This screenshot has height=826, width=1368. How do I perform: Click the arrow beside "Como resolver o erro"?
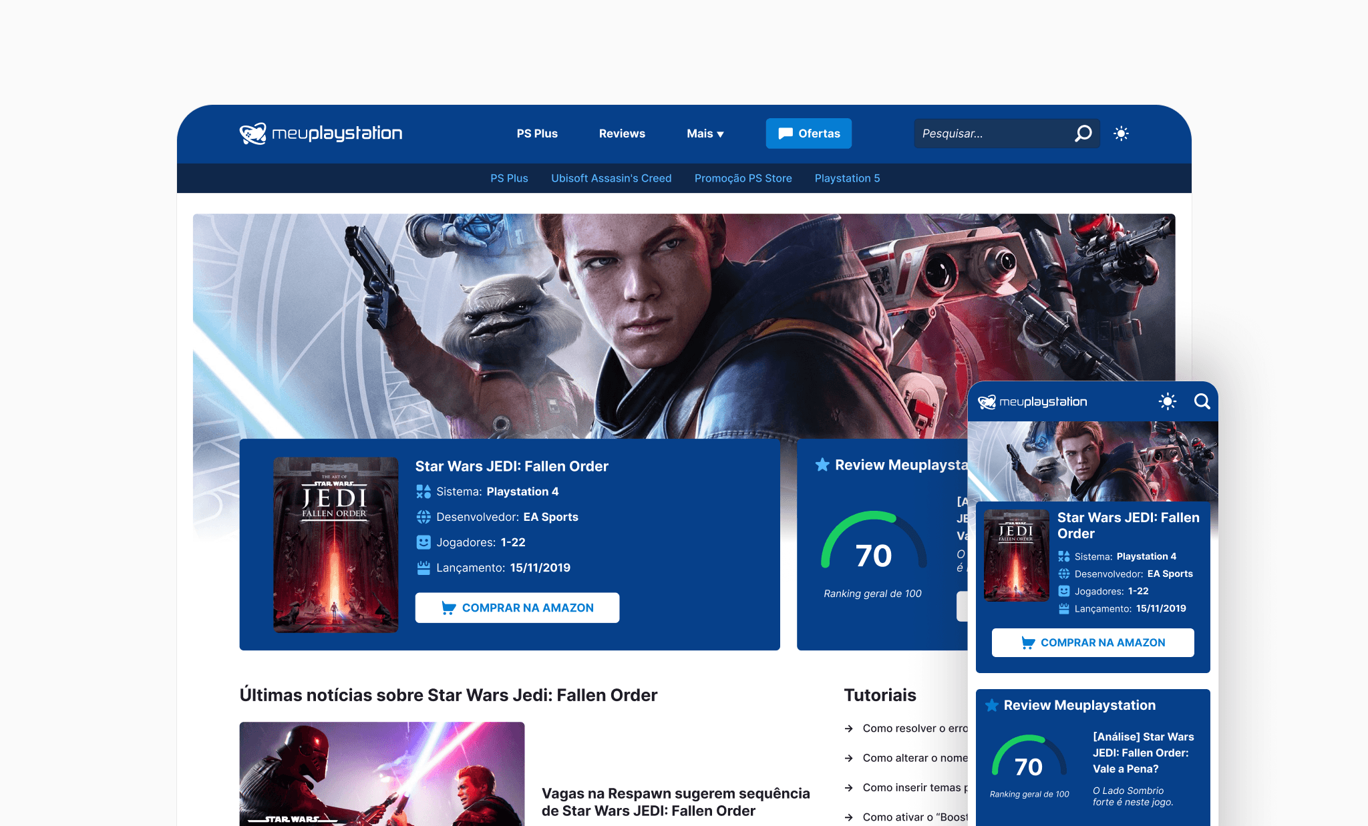(848, 729)
